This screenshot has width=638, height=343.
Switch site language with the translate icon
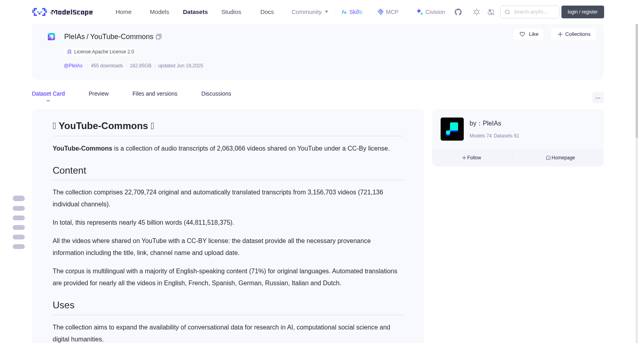(x=491, y=12)
